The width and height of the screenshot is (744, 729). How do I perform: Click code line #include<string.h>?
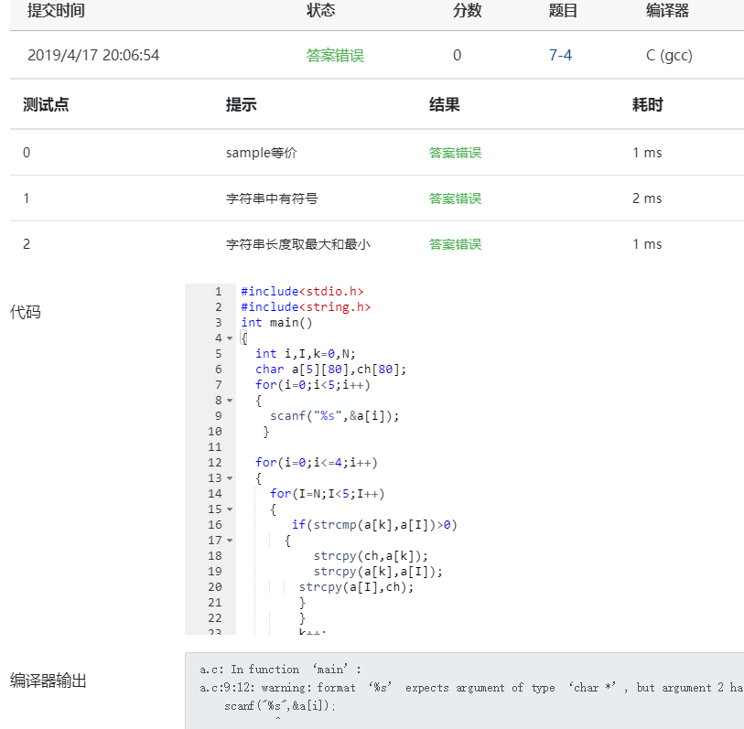[306, 306]
